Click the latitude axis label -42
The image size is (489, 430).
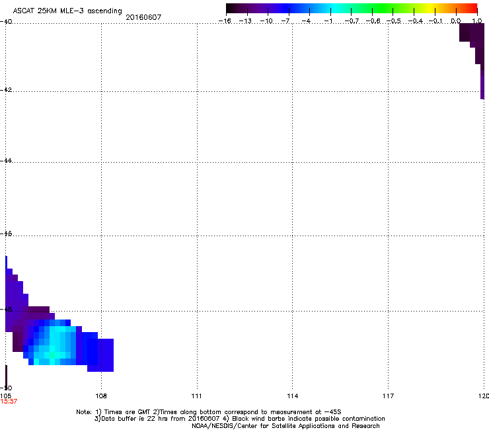click(x=6, y=90)
